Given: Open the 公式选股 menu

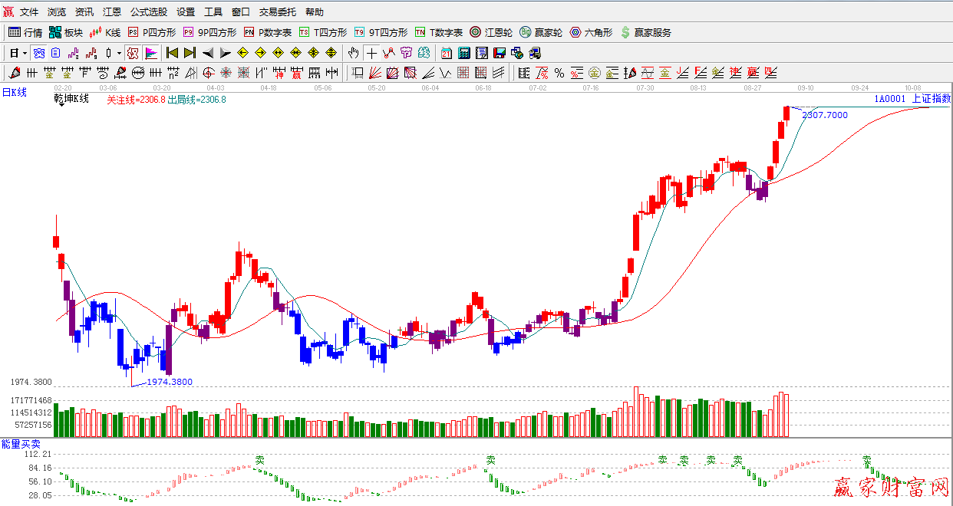Looking at the screenshot, I should (149, 12).
